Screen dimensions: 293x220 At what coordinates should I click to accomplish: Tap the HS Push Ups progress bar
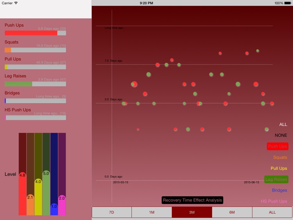point(35,118)
